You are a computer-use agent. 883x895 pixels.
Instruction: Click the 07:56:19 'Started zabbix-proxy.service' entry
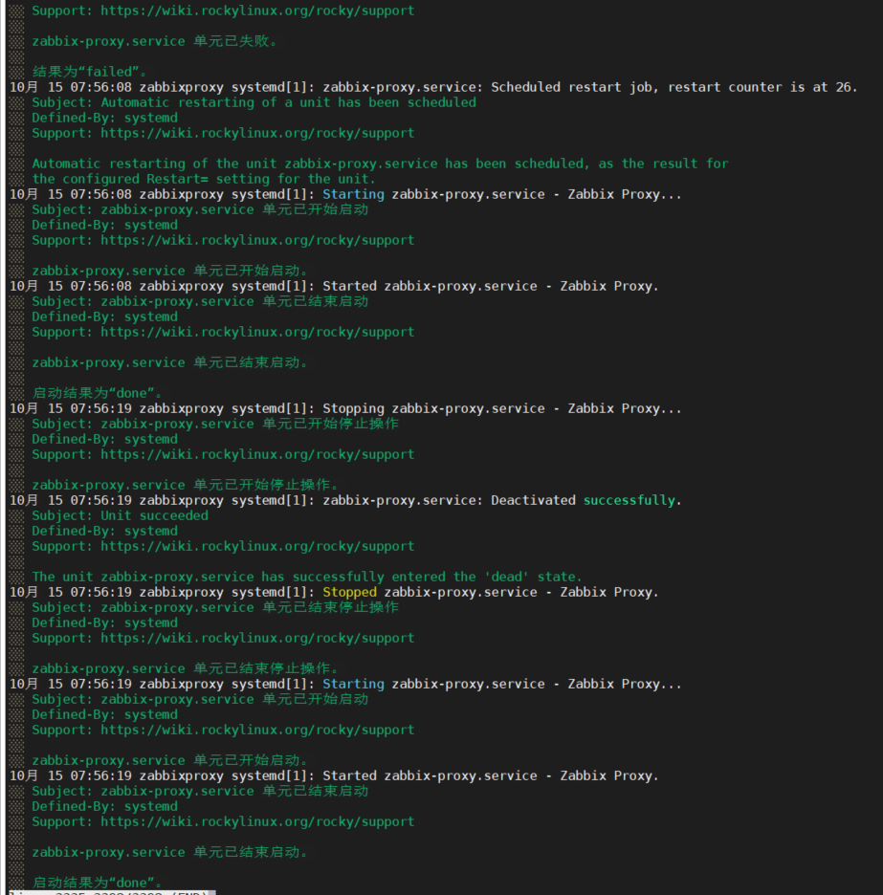pyautogui.click(x=334, y=775)
